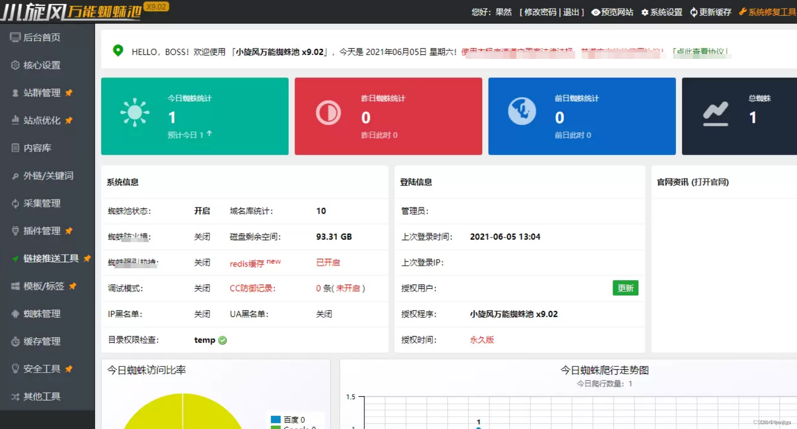Click 打开官网 link in 官网资讯

tap(710, 182)
